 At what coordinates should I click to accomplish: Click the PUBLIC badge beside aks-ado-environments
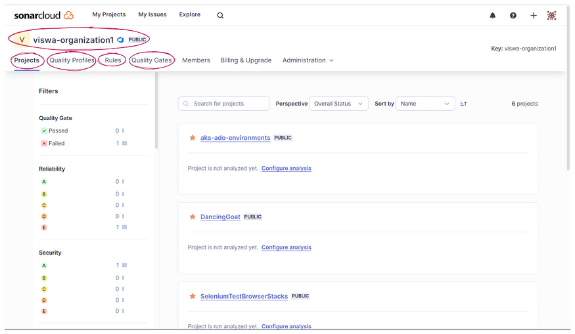point(283,138)
